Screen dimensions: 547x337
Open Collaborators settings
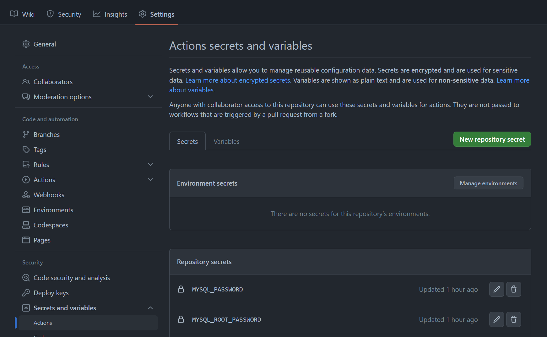pos(88,82)
